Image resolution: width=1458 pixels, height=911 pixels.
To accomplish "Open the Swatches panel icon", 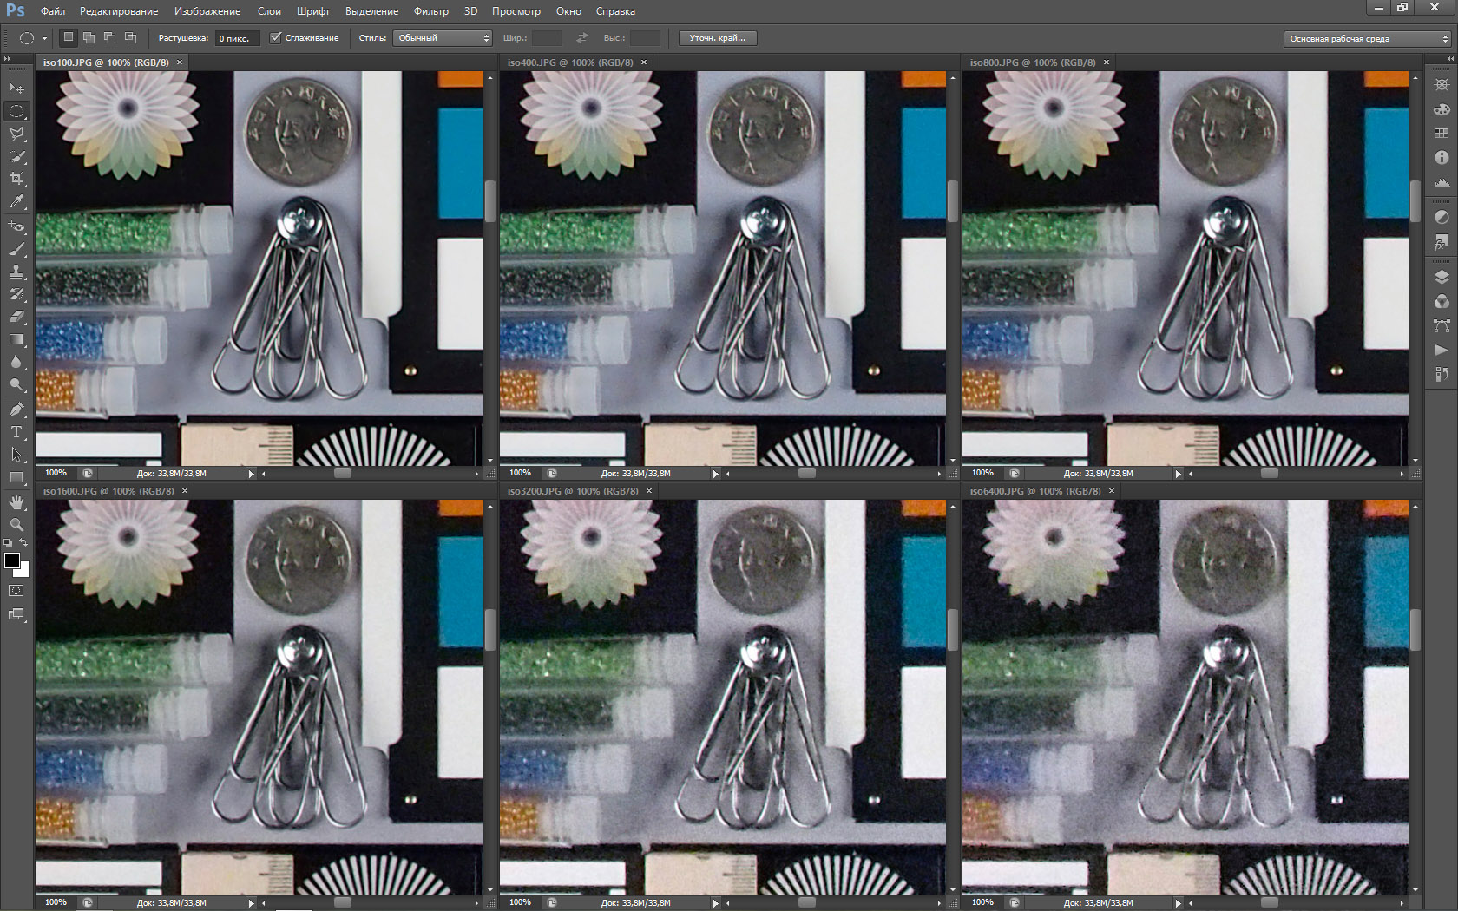I will pos(1442,134).
